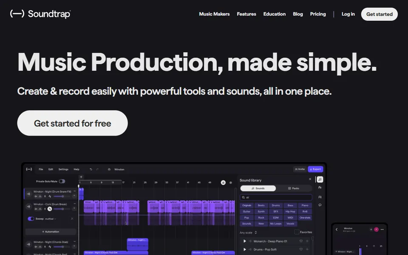The image size is (408, 255).
Task: Open automation on Drum Snare Fill track
Action: (x=50, y=196)
